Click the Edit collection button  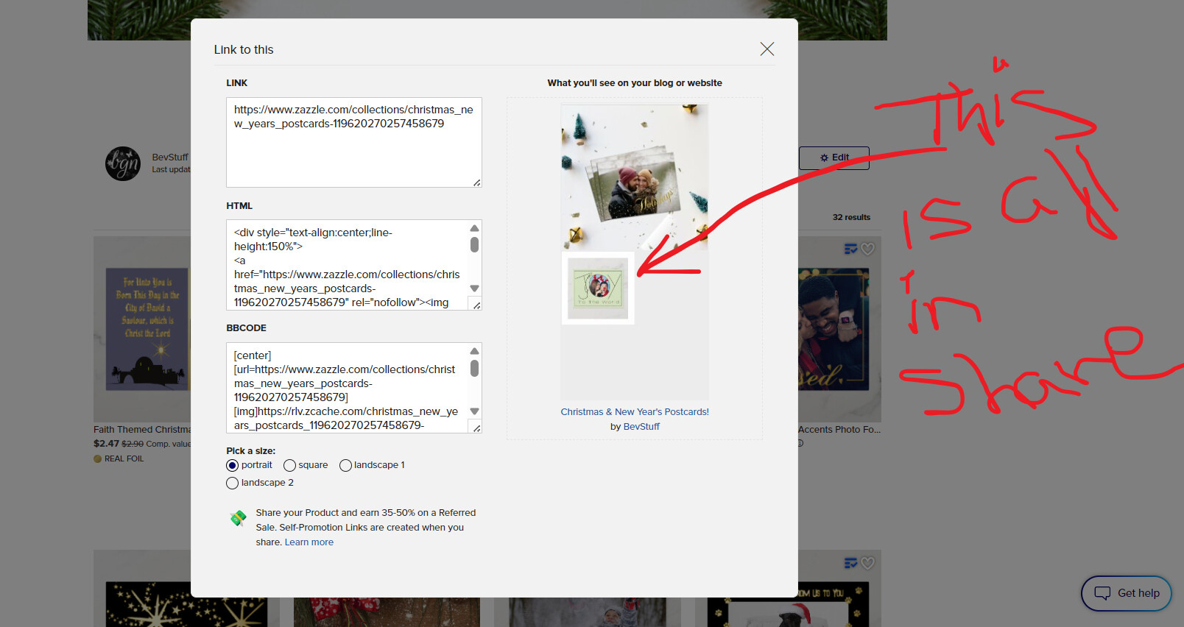834,157
